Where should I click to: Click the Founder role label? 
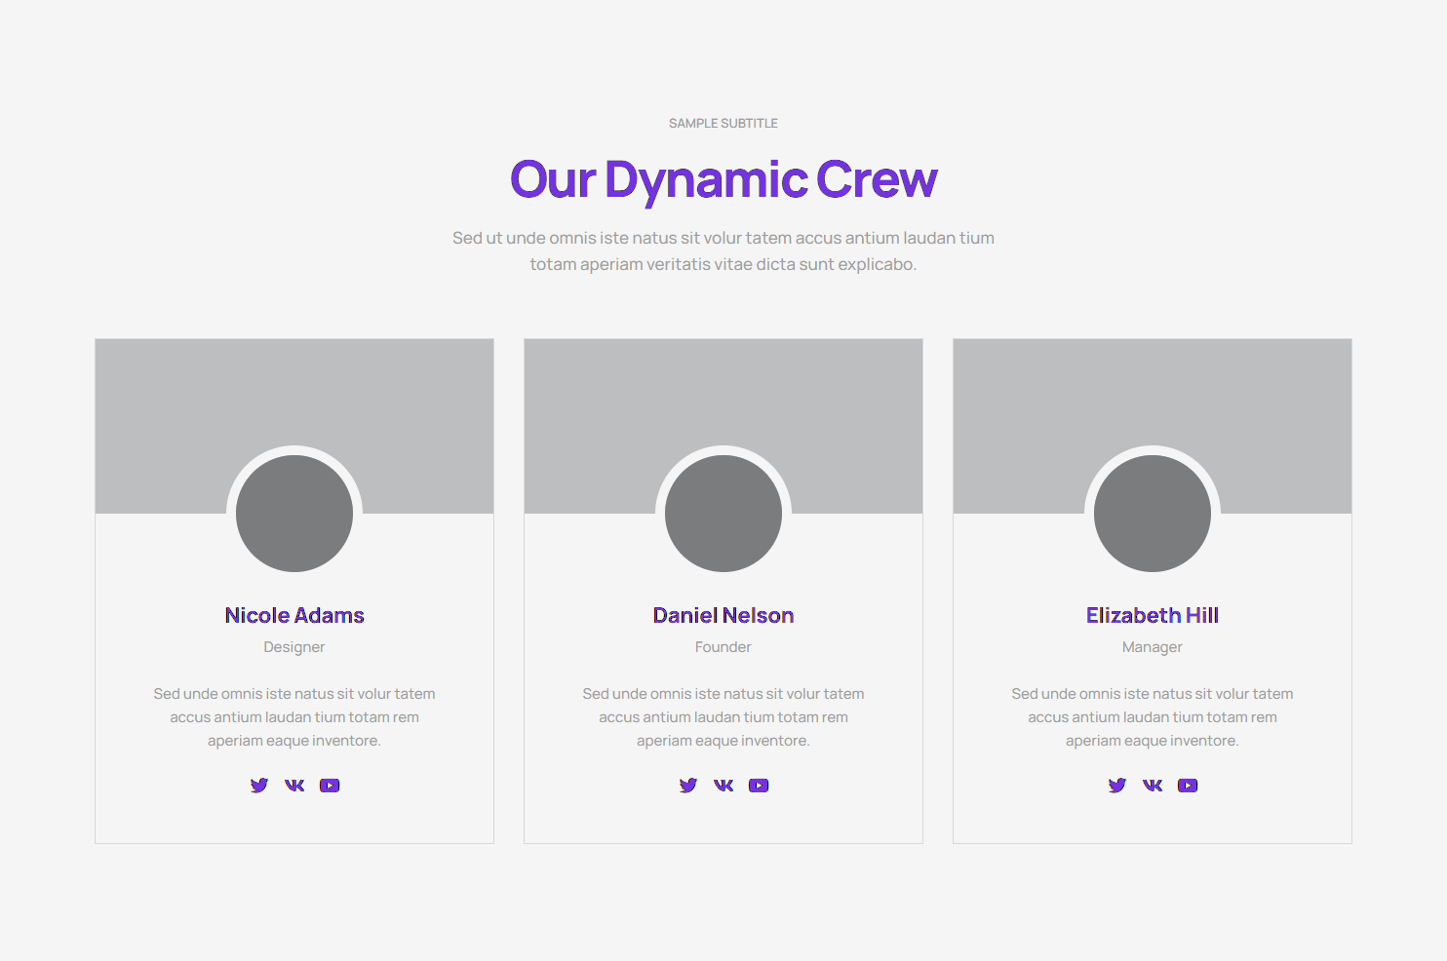coord(723,647)
